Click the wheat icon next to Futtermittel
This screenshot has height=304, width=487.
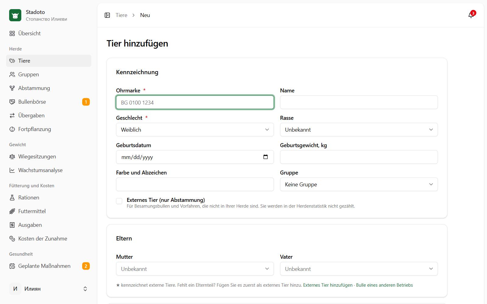[12, 211]
